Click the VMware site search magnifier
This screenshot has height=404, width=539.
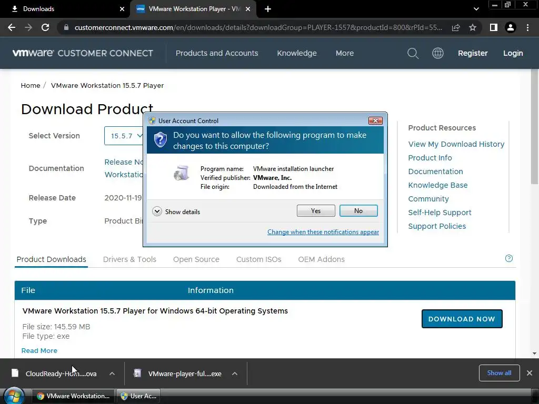click(413, 53)
